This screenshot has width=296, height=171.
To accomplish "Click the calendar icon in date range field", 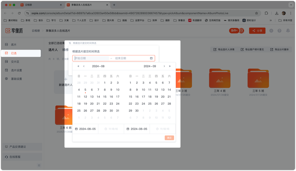I will pyautogui.click(x=151, y=58).
